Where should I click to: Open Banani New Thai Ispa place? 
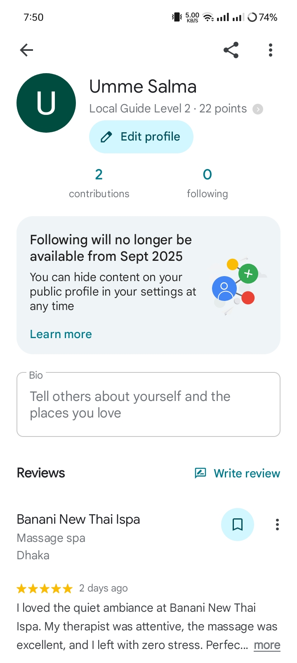78,520
